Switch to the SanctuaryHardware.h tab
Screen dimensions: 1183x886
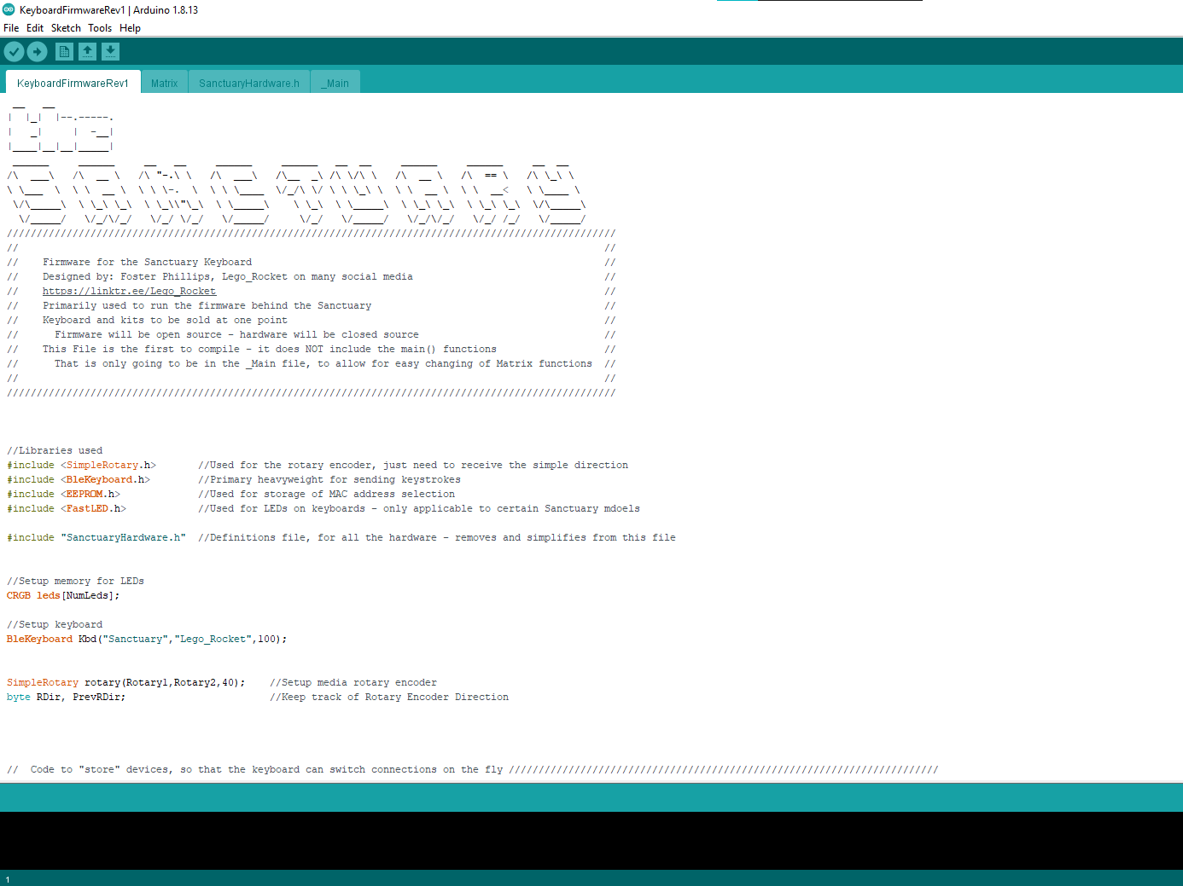tap(248, 83)
